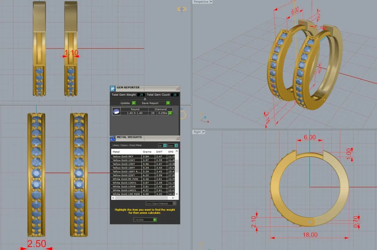Open the Right viewport dropdown arrow

point(204,132)
